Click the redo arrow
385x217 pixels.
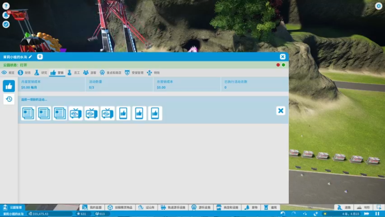point(294,214)
